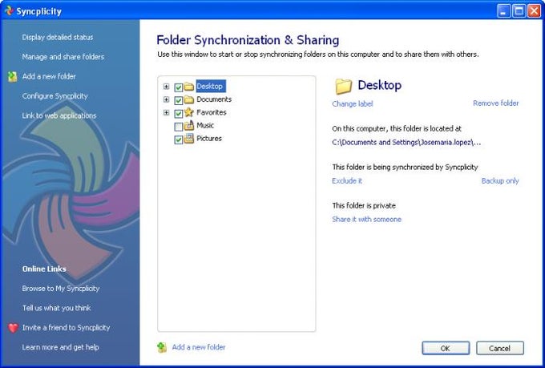Close the Syncplicity window
Image resolution: width=545 pixels, height=368 pixels.
coord(534,11)
